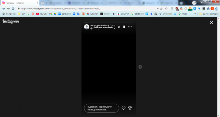Click the first story progress bar segment
This screenshot has height=117, width=220.
pos(92,22)
